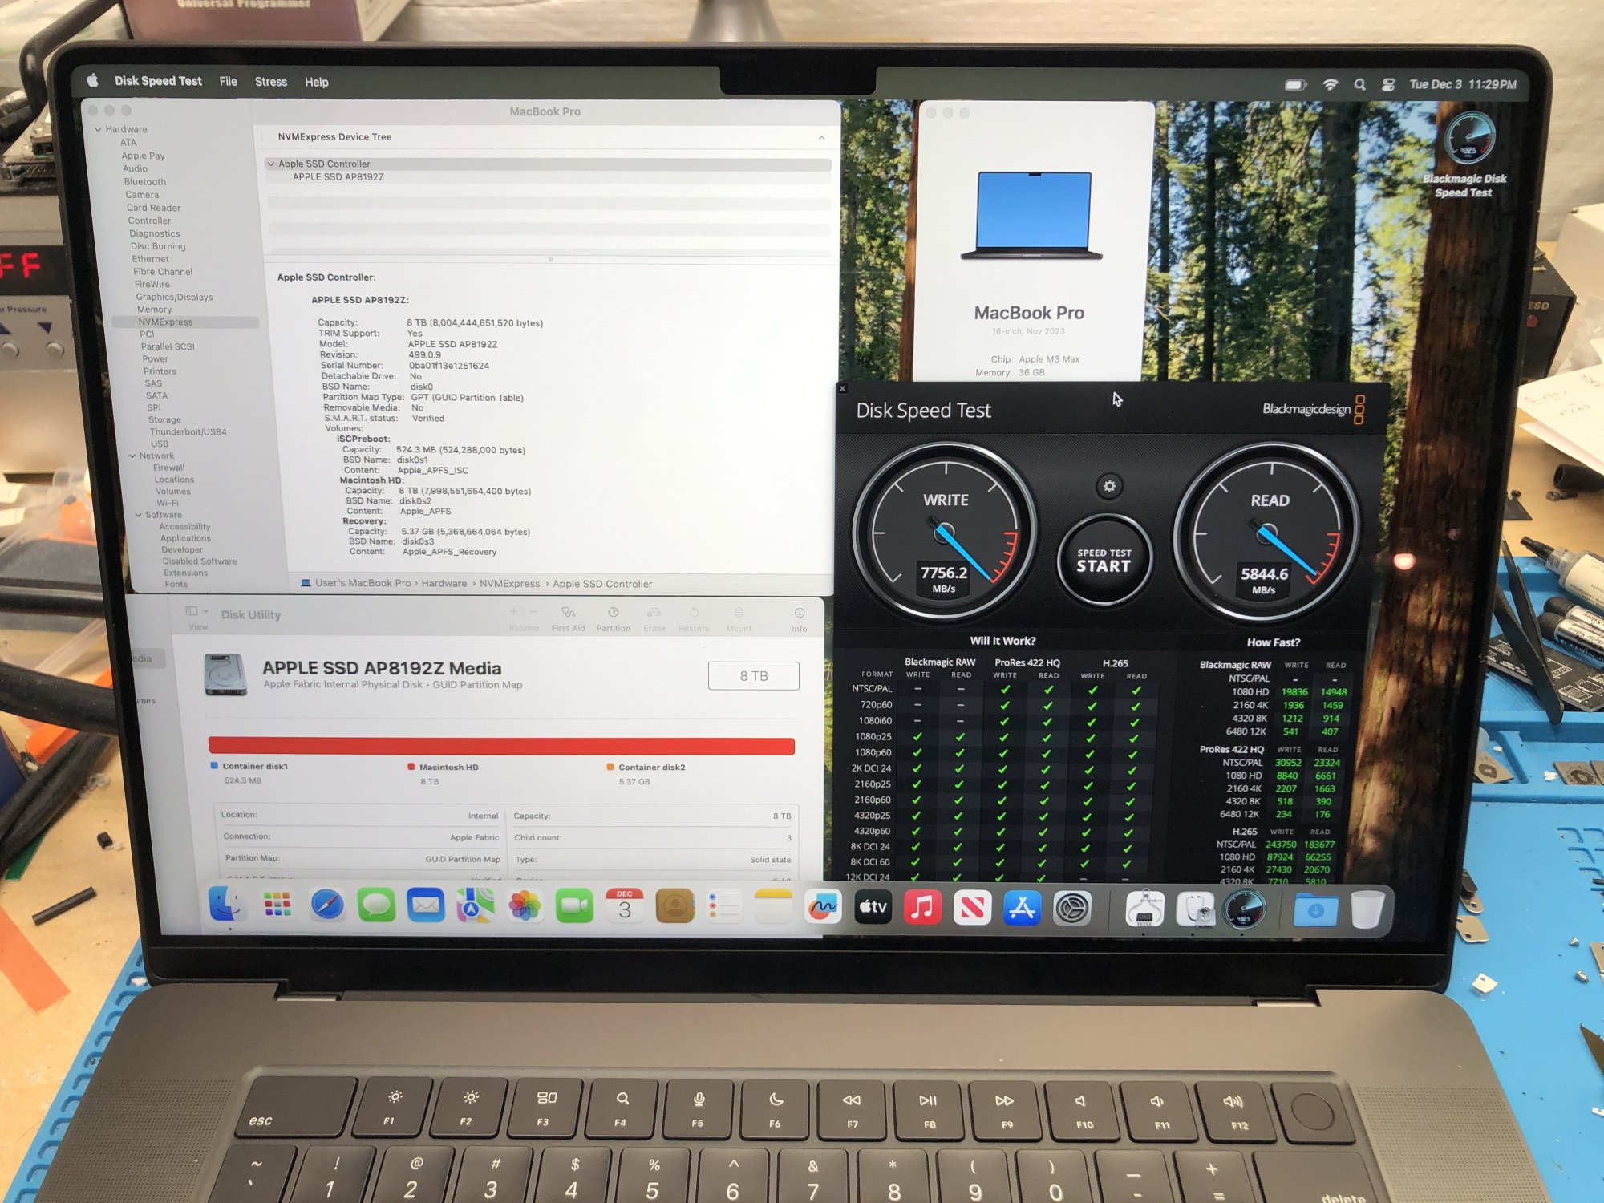Open the File menu

pos(228,82)
